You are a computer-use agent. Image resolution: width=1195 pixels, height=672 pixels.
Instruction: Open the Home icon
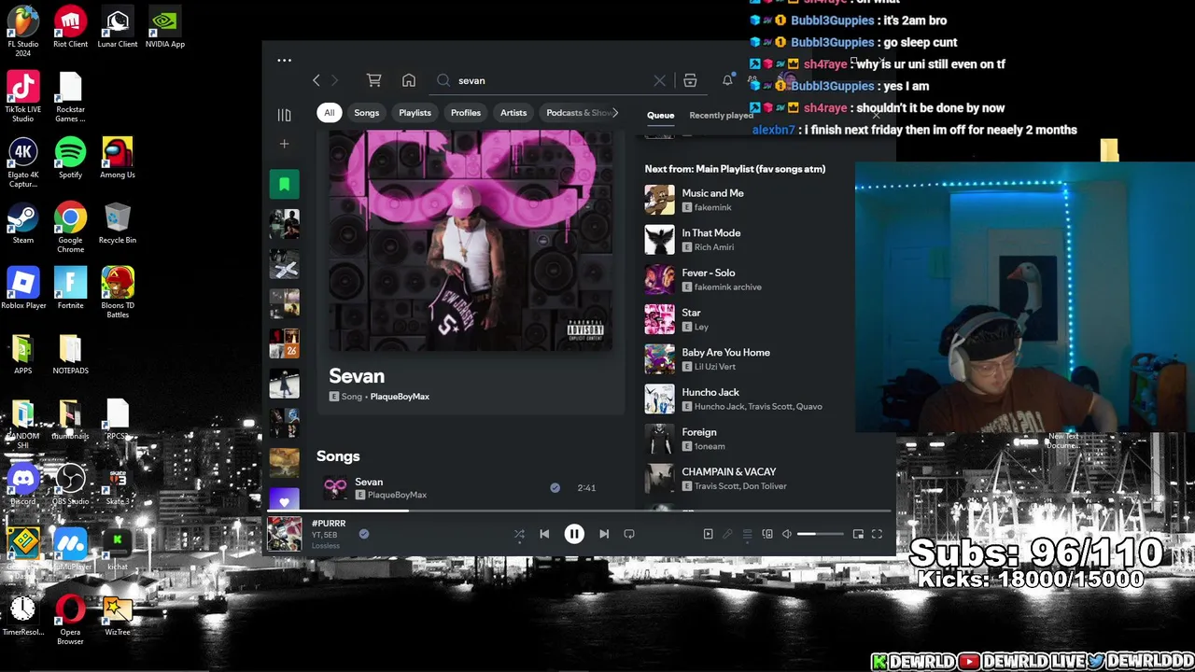pos(409,81)
